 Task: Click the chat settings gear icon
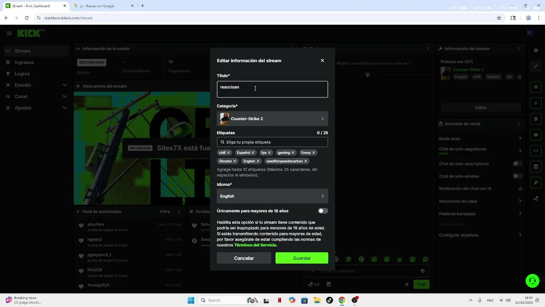coord(407,284)
